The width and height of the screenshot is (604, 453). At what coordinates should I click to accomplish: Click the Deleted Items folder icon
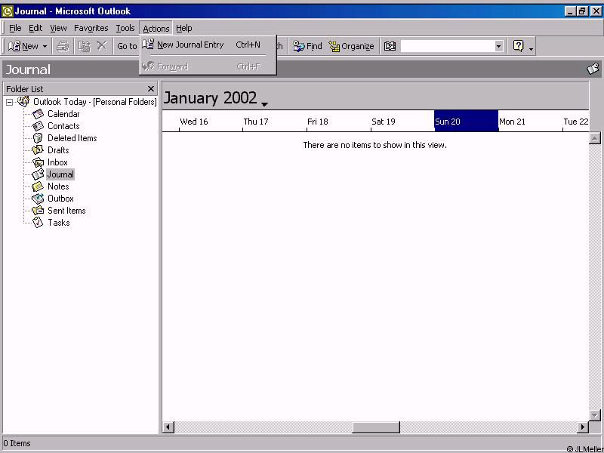pyautogui.click(x=38, y=138)
